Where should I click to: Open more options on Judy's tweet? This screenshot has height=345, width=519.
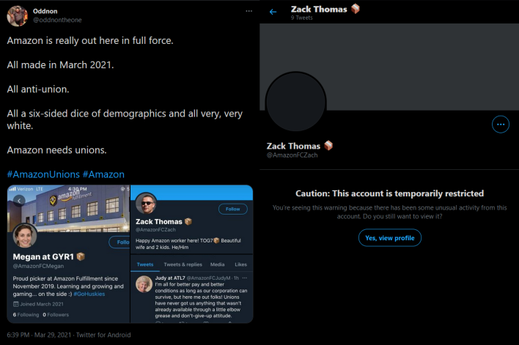coord(245,278)
